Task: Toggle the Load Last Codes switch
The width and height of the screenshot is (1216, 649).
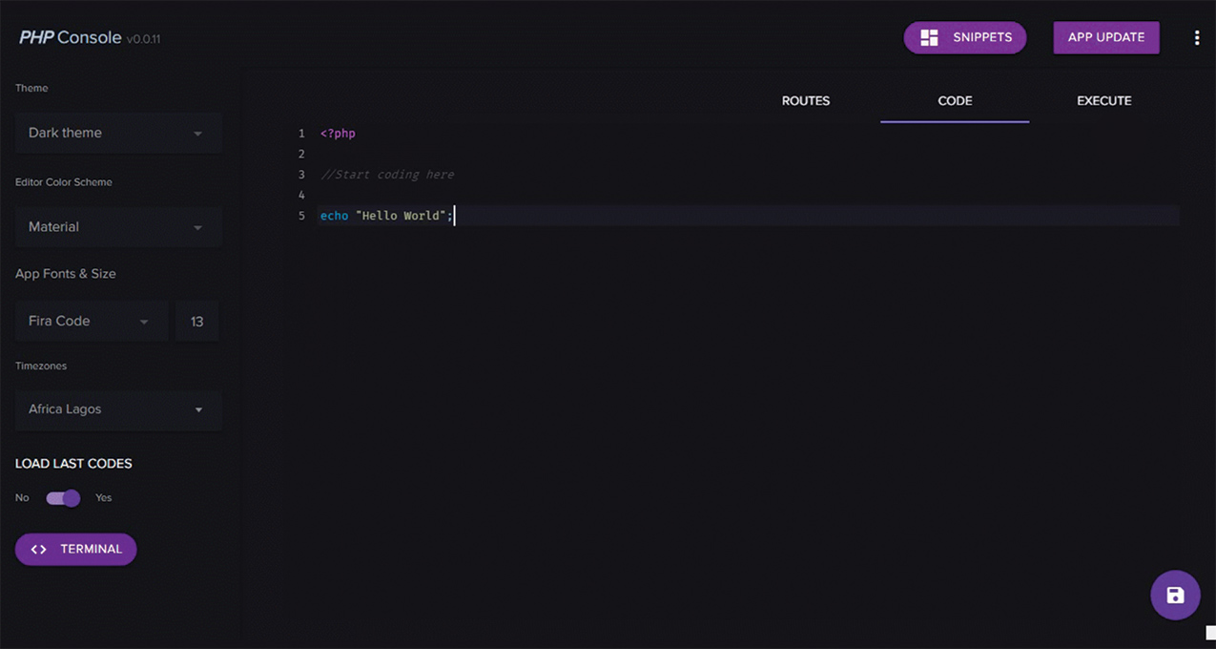Action: 63,498
